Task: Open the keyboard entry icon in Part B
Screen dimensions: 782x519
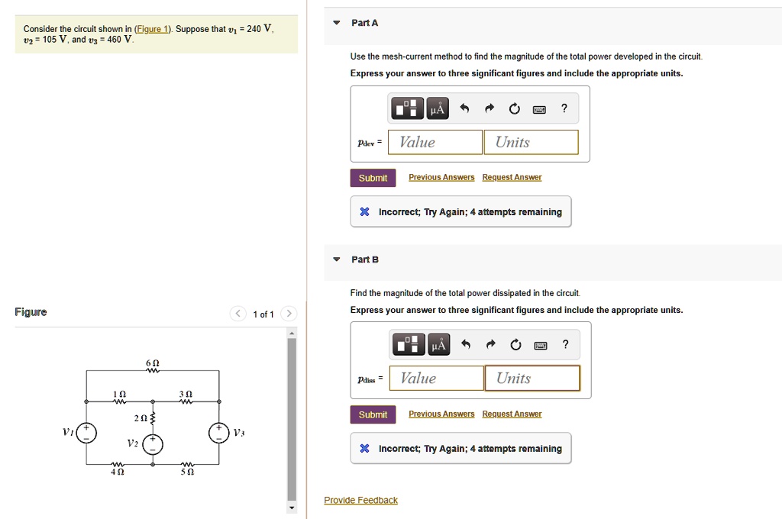Action: (540, 344)
